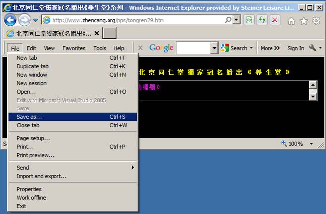Image resolution: width=326 pixels, height=214 pixels.
Task: Click the Compatibility View icon
Action: [x=250, y=20]
